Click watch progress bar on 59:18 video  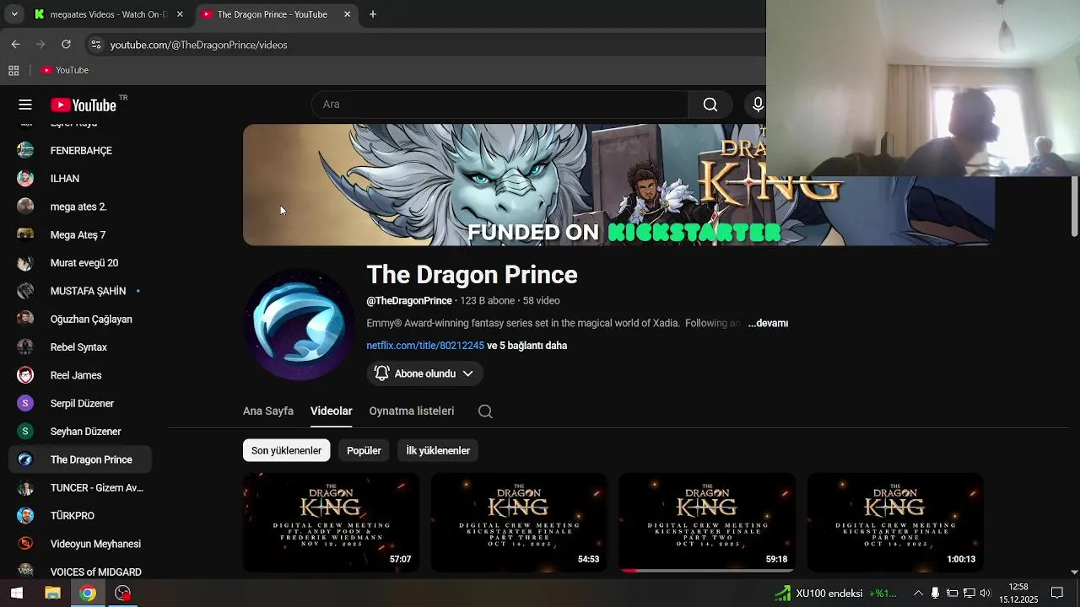(x=706, y=571)
